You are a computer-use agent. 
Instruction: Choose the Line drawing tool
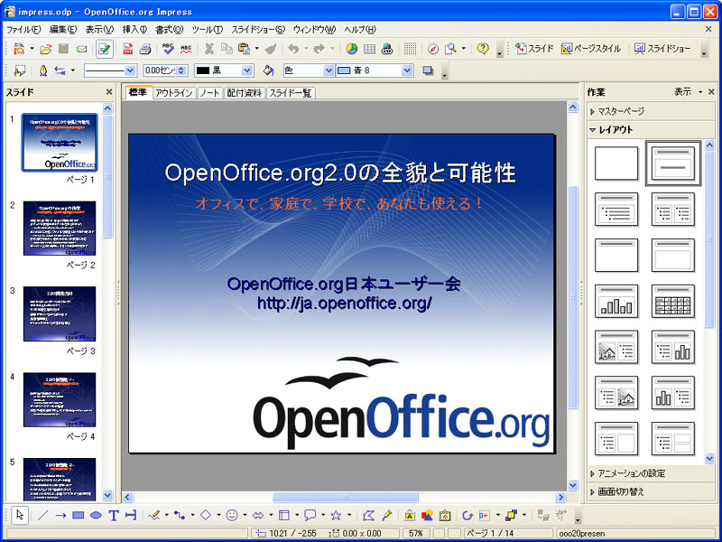pyautogui.click(x=42, y=515)
